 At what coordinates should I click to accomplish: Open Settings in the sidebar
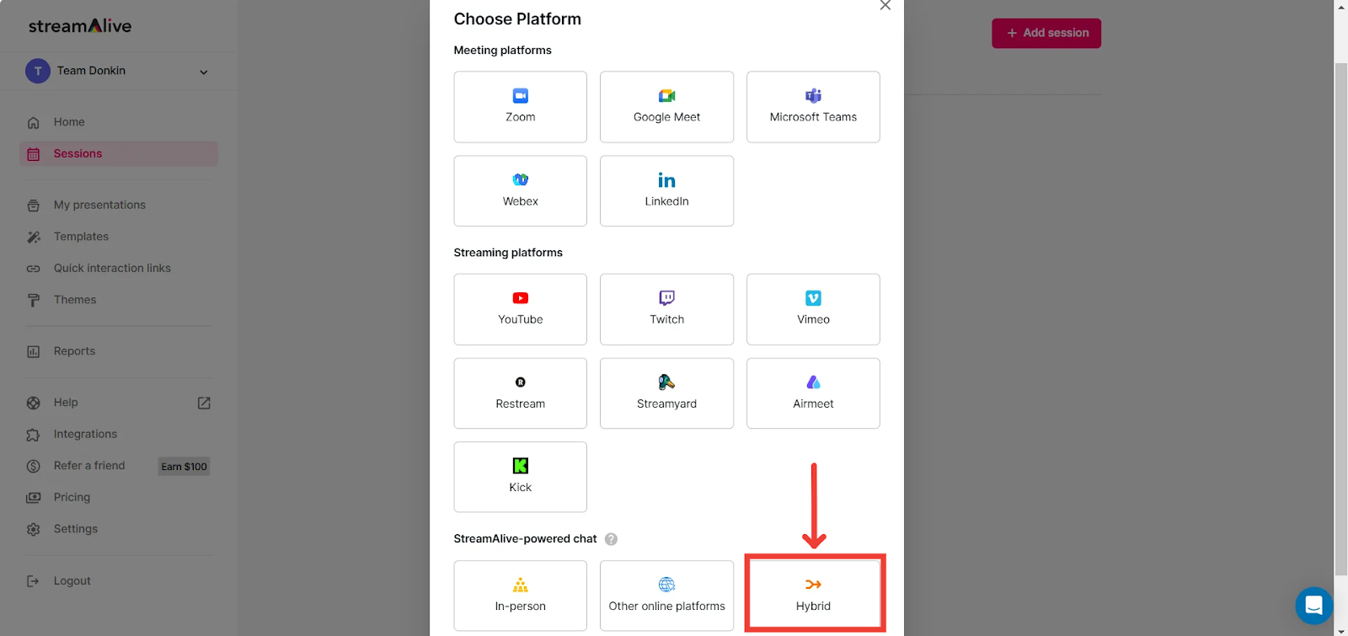[x=76, y=529]
